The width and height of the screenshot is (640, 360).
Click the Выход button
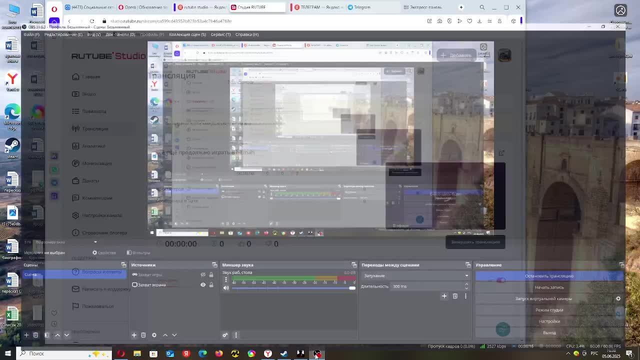(x=549, y=332)
